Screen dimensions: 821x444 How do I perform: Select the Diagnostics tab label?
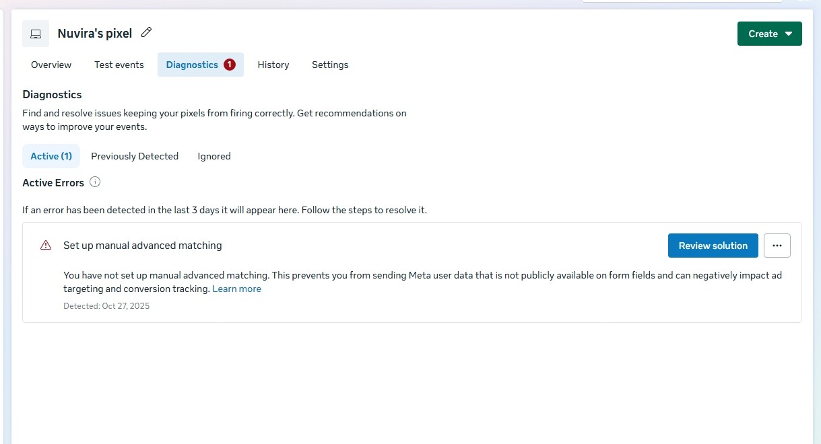[x=192, y=65]
